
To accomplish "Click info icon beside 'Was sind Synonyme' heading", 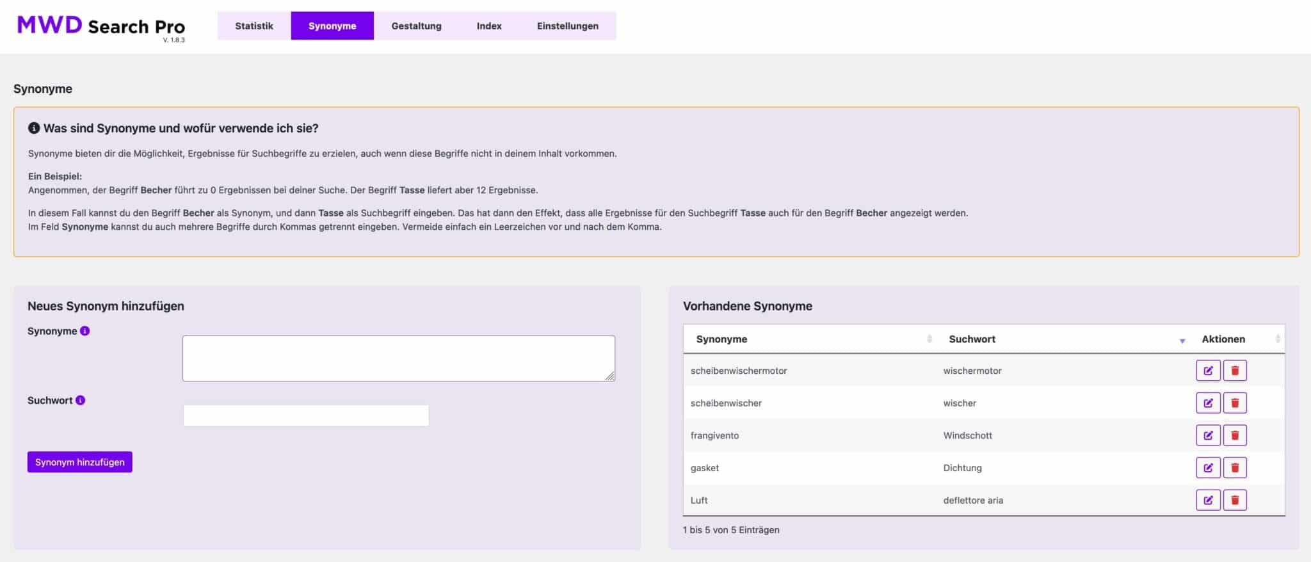I will click(34, 128).
